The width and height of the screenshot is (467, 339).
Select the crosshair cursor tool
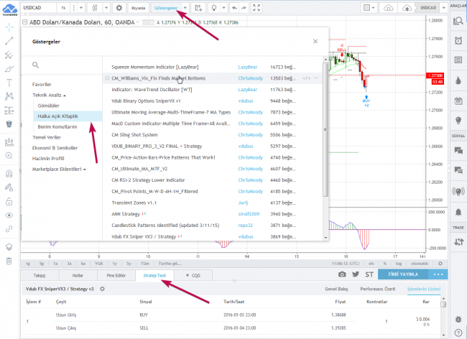[x=9, y=27]
